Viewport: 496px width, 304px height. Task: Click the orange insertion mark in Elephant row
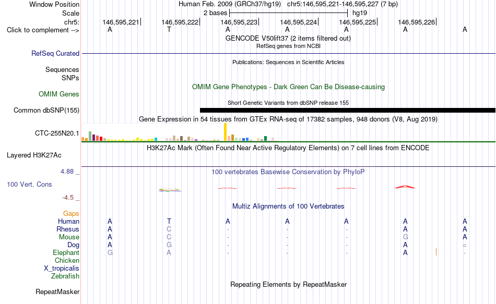pyautogui.click(x=436, y=252)
